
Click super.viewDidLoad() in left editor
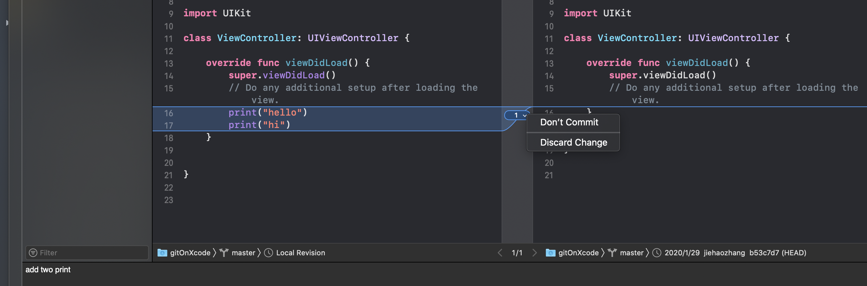[x=282, y=75]
